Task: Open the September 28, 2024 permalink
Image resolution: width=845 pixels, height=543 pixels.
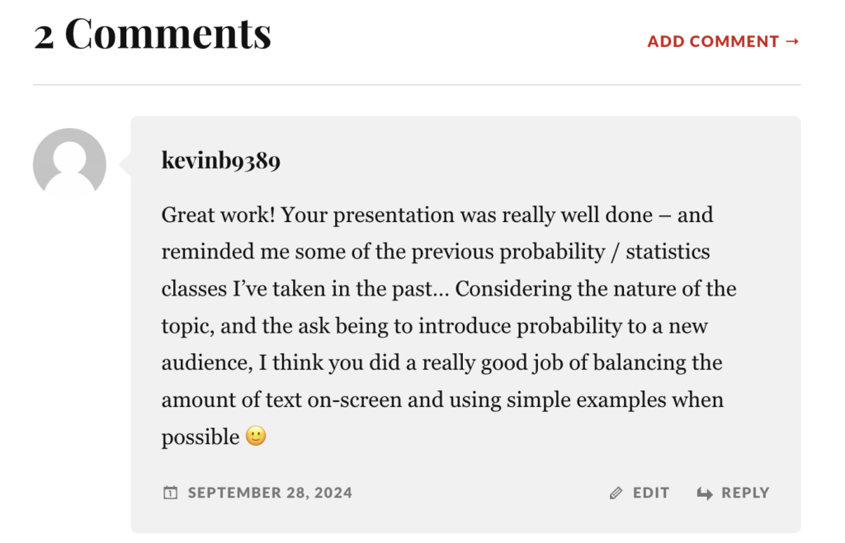Action: pos(270,493)
